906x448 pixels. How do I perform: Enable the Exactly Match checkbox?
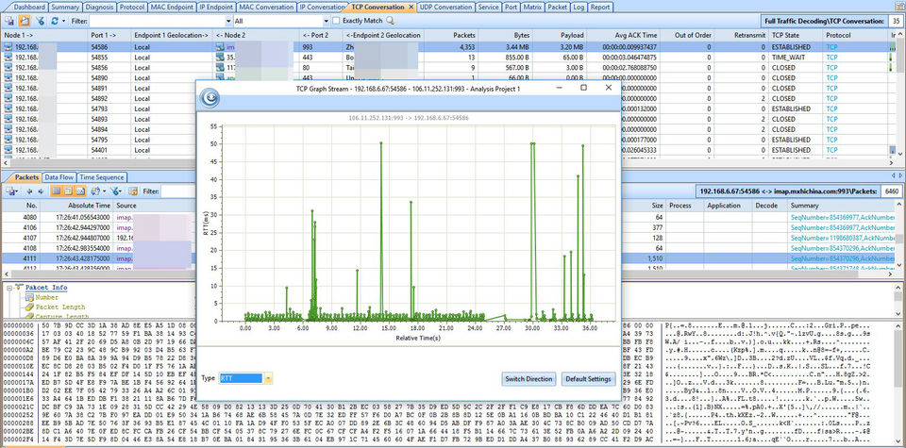(337, 20)
